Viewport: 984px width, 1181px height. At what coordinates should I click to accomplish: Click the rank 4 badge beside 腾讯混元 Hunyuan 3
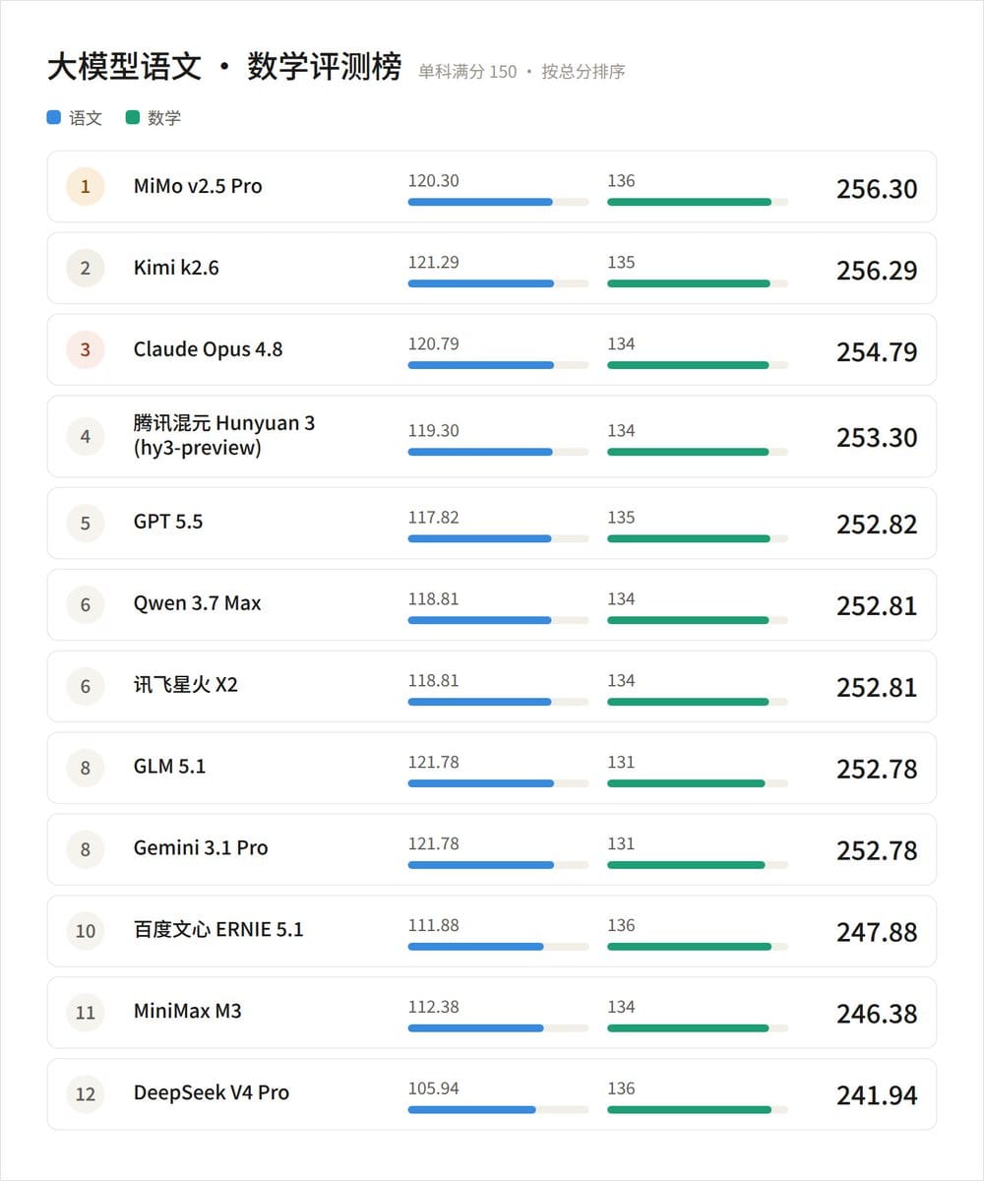(86, 436)
